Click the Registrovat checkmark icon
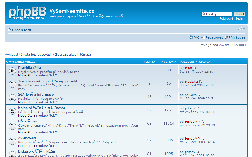The image size is (252, 157). 203,37
